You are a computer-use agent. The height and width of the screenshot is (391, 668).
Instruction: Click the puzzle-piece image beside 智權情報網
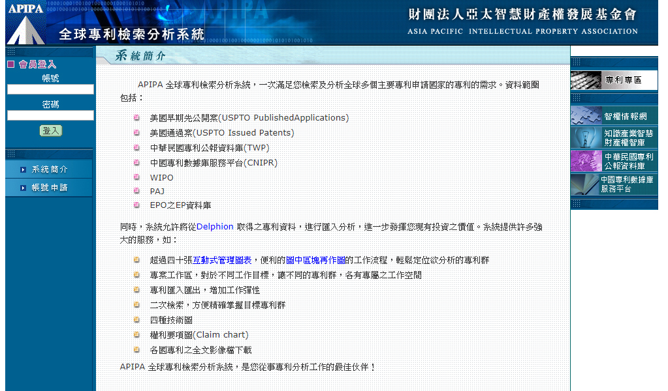586,116
